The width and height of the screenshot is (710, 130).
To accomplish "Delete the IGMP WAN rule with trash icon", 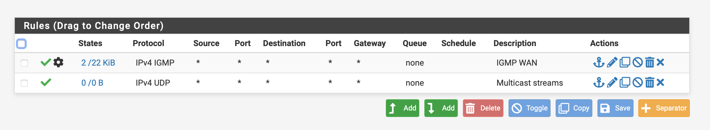I will [650, 63].
